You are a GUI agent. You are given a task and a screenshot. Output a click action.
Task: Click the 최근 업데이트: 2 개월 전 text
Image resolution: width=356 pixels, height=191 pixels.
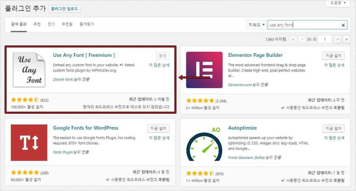click(x=149, y=99)
